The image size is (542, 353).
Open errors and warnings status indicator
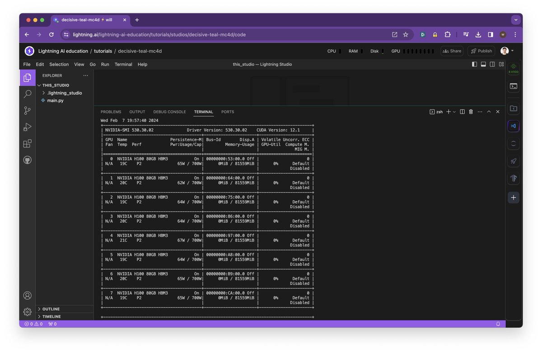(34, 324)
